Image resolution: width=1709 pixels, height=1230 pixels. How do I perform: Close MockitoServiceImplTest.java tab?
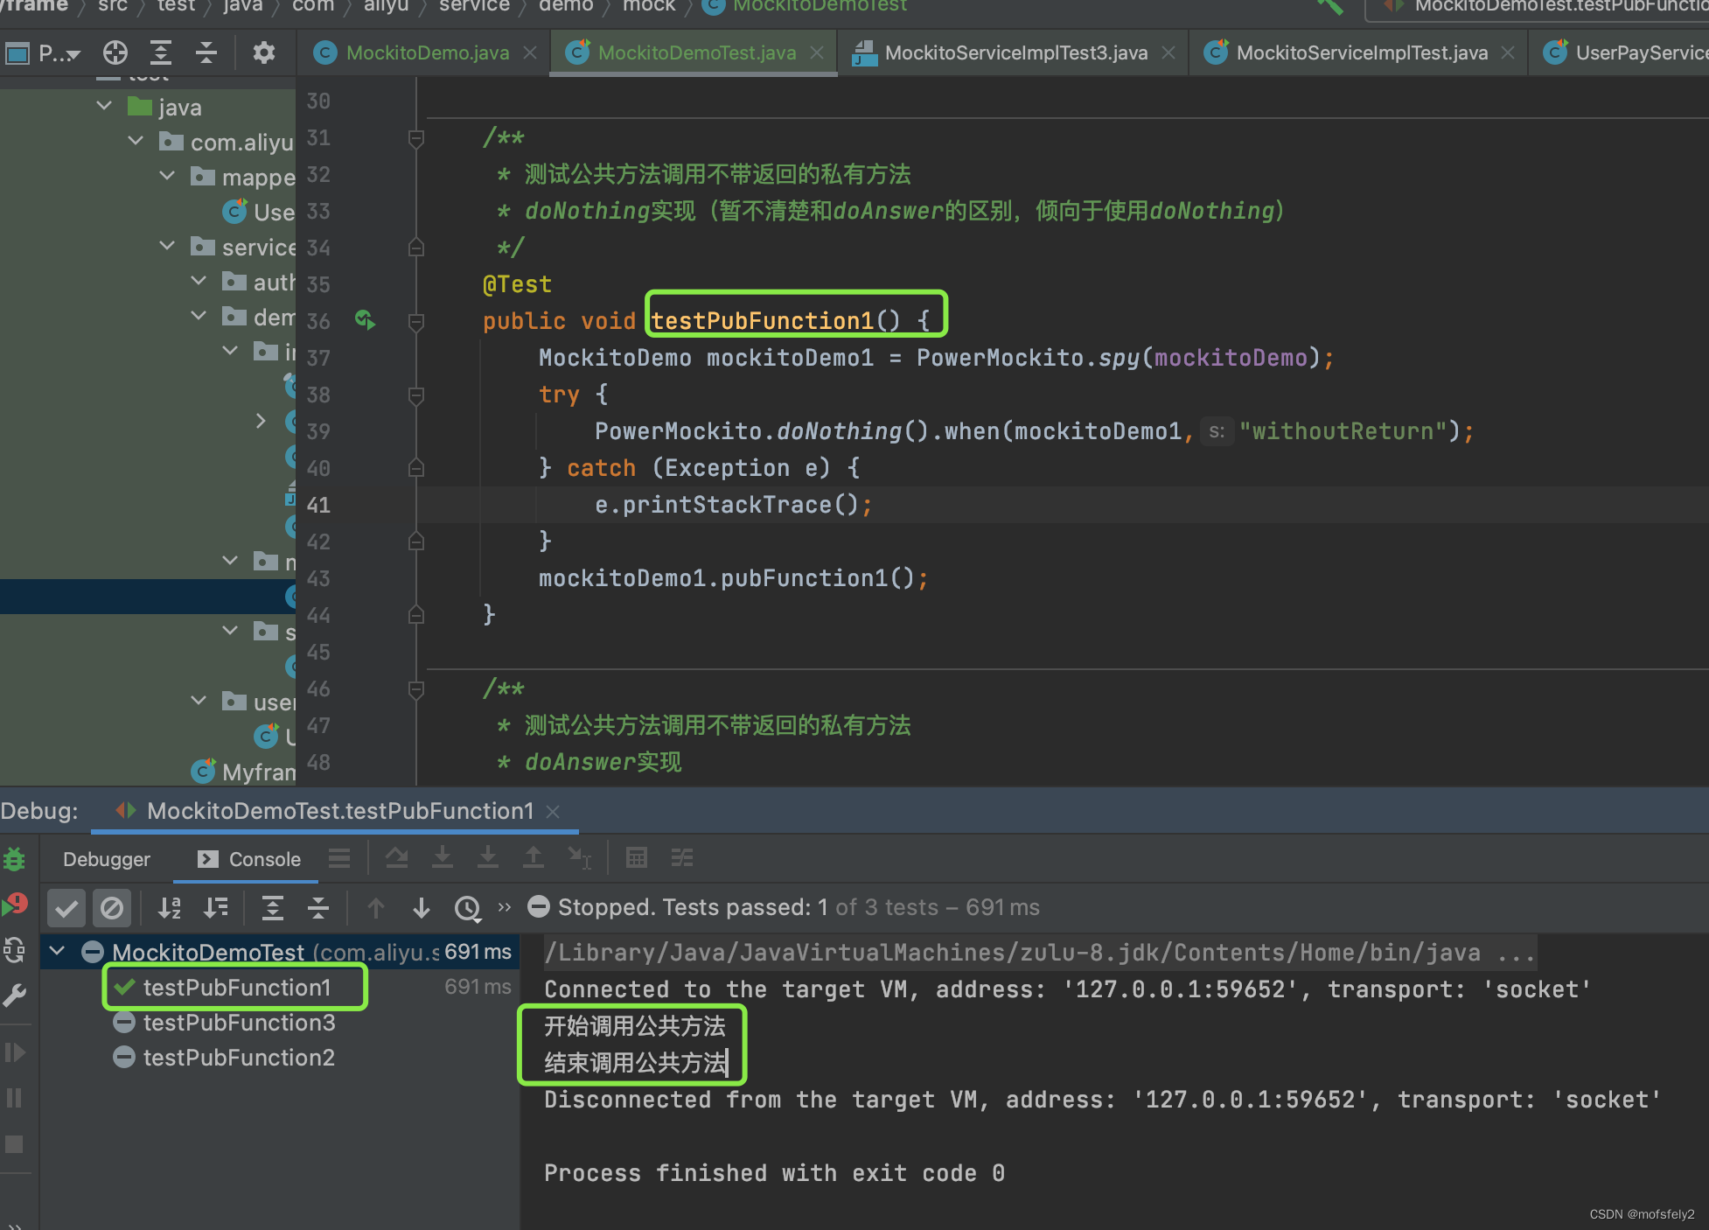1508,53
